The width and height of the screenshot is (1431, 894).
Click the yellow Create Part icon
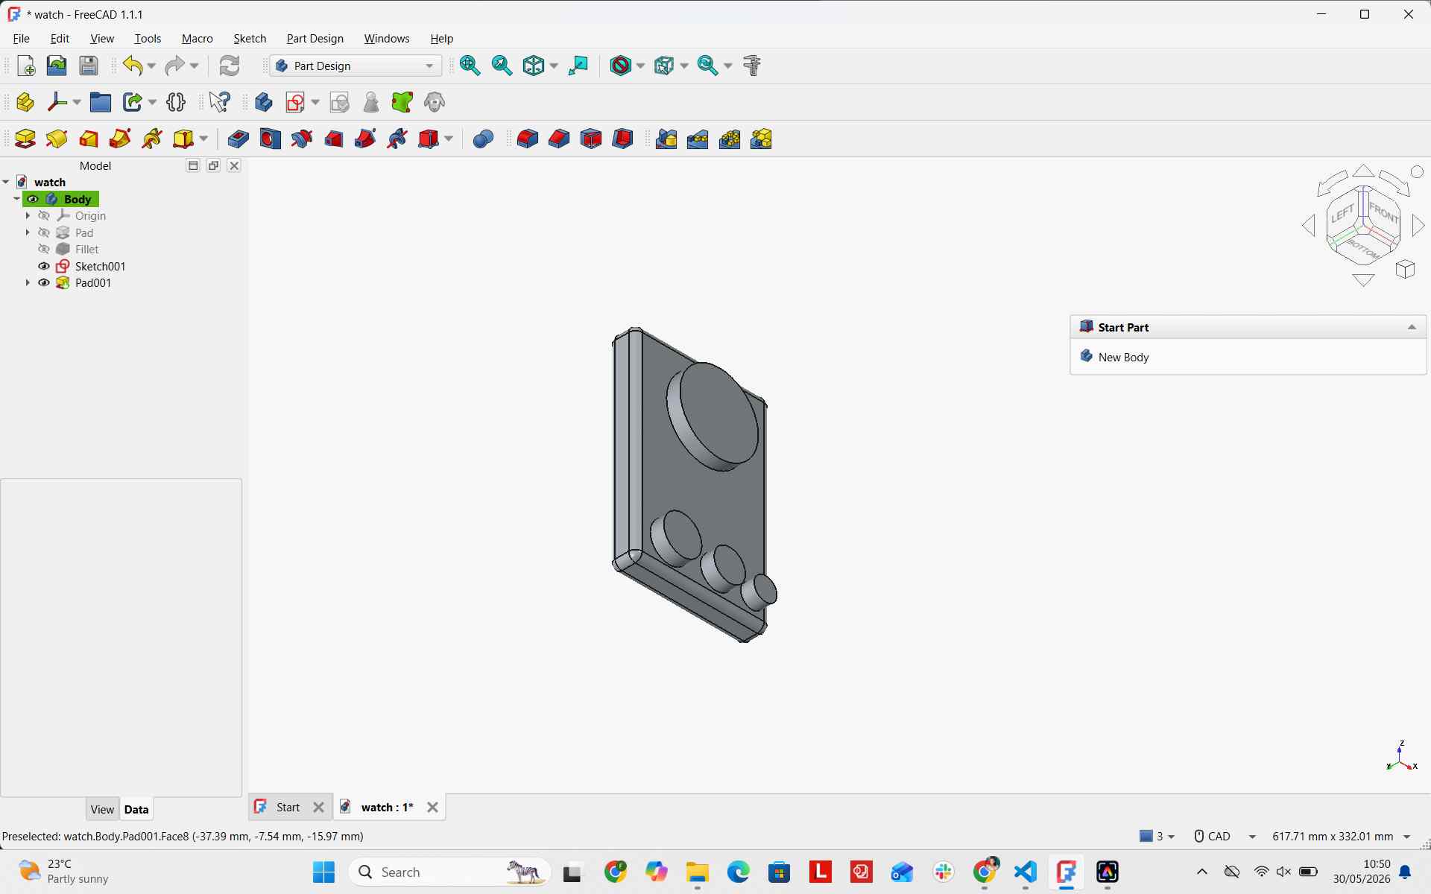tap(25, 102)
